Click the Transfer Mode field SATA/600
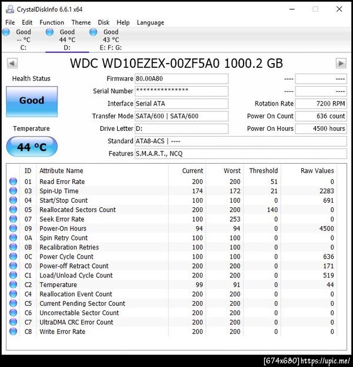Viewport: 353px width, 367px height. [181, 116]
